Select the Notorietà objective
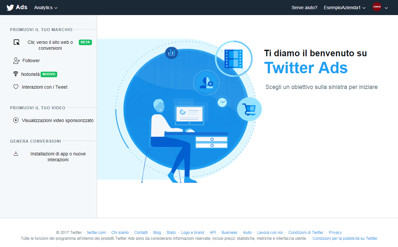 pyautogui.click(x=30, y=74)
